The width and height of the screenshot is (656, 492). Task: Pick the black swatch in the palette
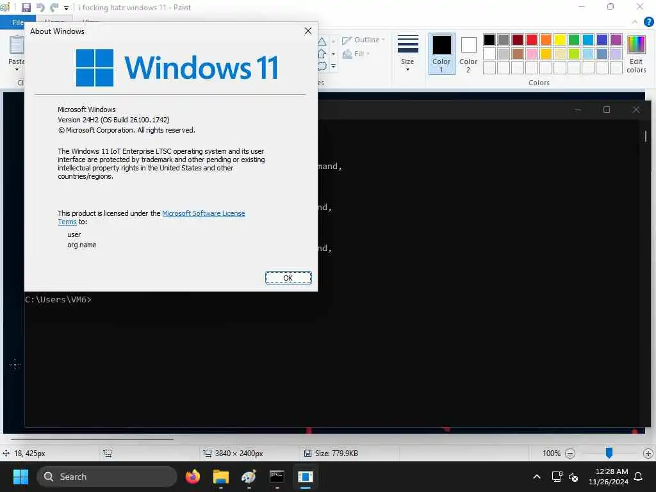(x=489, y=39)
